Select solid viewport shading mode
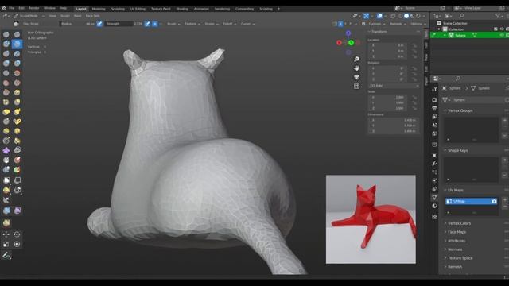The height and width of the screenshot is (286, 509). [406, 16]
